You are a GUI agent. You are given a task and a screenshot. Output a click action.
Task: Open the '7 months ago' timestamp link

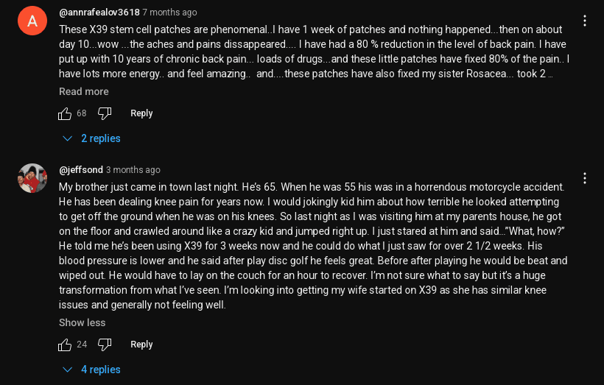tap(169, 13)
